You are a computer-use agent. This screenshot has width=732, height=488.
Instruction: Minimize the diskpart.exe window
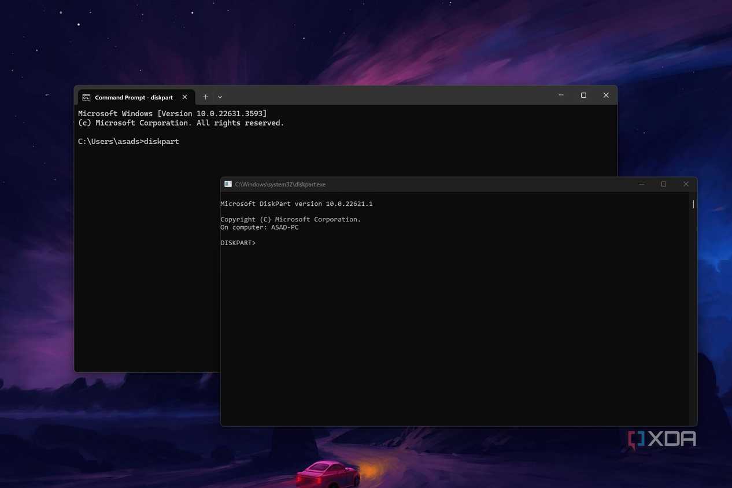pos(641,184)
